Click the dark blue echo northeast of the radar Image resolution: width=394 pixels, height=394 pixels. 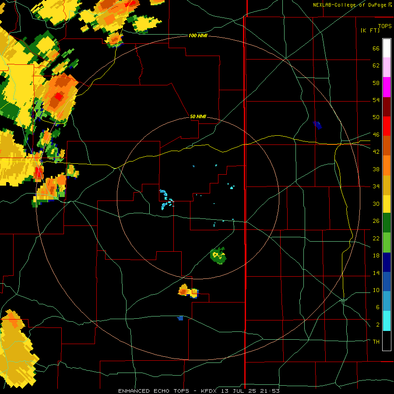pyautogui.click(x=318, y=125)
